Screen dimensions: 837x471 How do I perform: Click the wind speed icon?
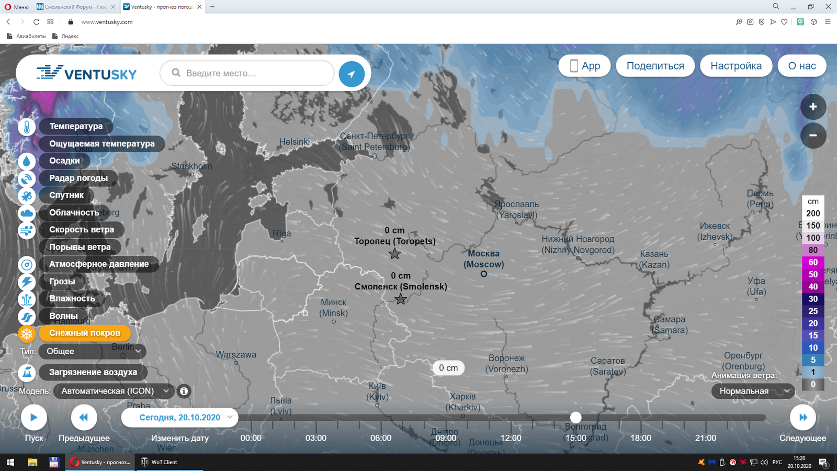(27, 230)
